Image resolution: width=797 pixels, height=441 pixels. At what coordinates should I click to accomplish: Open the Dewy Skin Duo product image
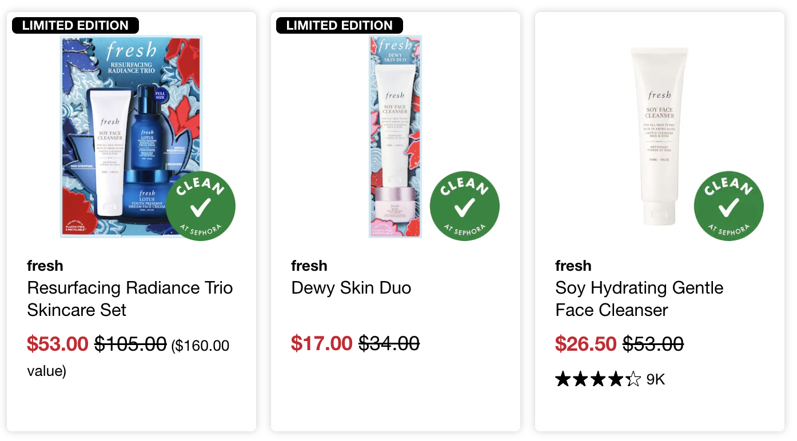(x=396, y=137)
